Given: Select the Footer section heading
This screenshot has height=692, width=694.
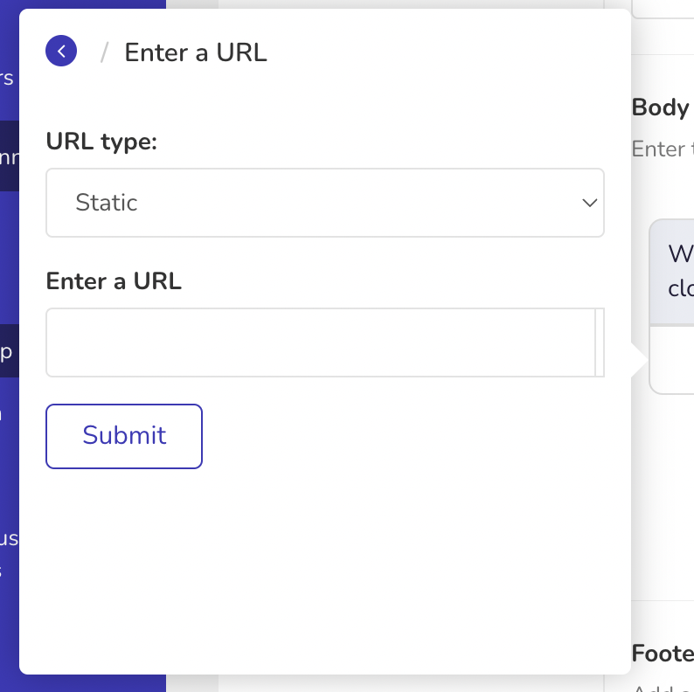Looking at the screenshot, I should (x=663, y=654).
